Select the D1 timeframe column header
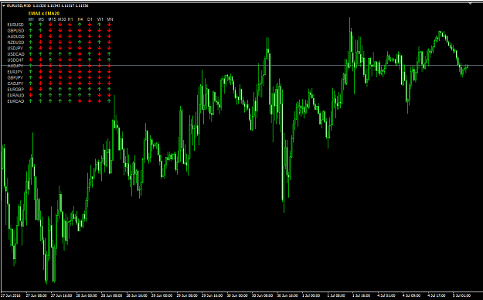 [x=90, y=19]
